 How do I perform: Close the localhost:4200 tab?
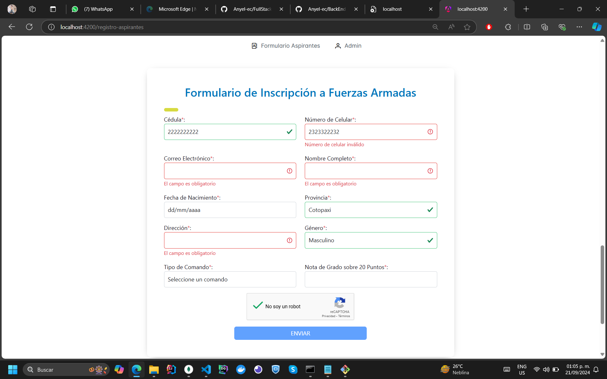[506, 9]
